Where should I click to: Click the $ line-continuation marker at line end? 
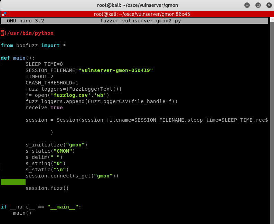266,120
